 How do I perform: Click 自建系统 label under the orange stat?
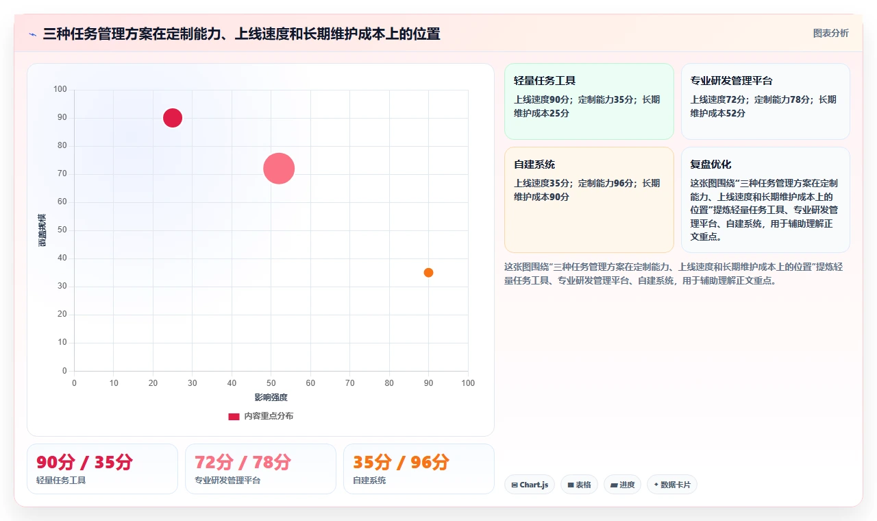[x=369, y=481]
